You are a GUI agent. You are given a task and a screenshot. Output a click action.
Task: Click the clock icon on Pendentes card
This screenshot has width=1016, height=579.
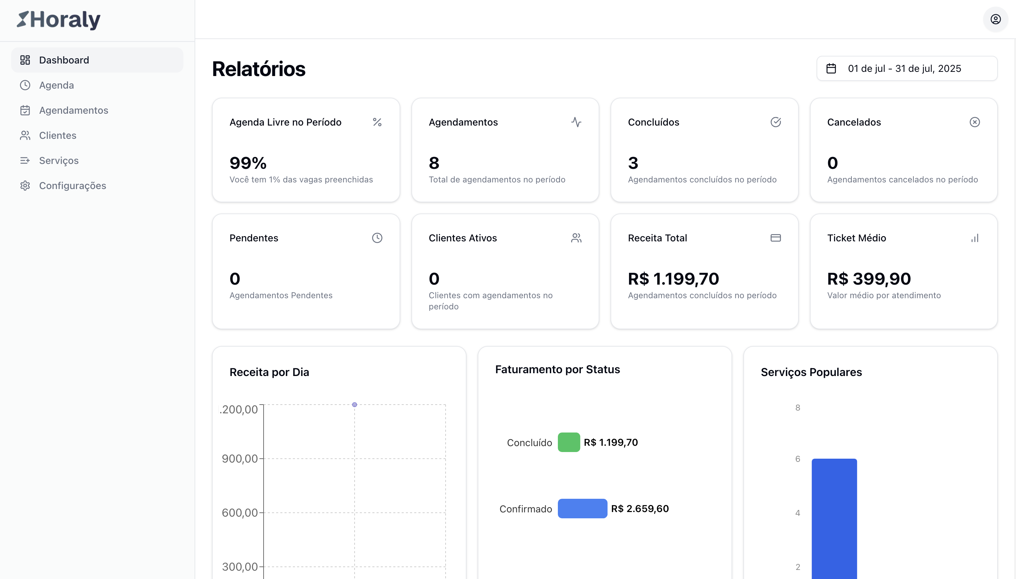point(377,238)
